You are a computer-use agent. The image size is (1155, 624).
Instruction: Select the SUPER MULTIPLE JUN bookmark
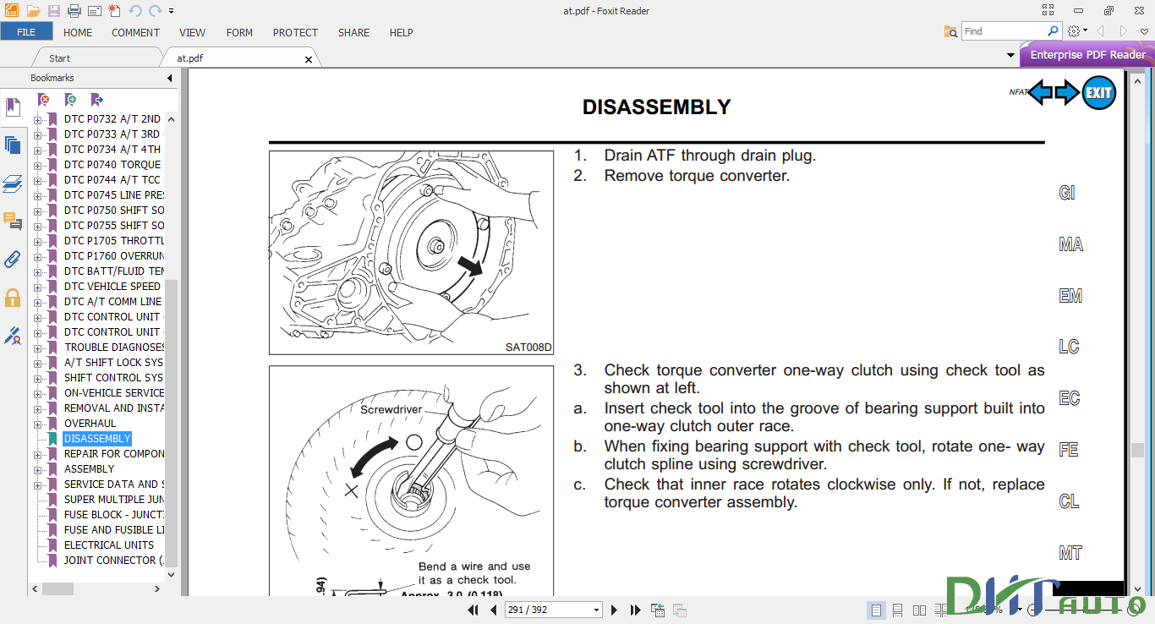(x=114, y=499)
